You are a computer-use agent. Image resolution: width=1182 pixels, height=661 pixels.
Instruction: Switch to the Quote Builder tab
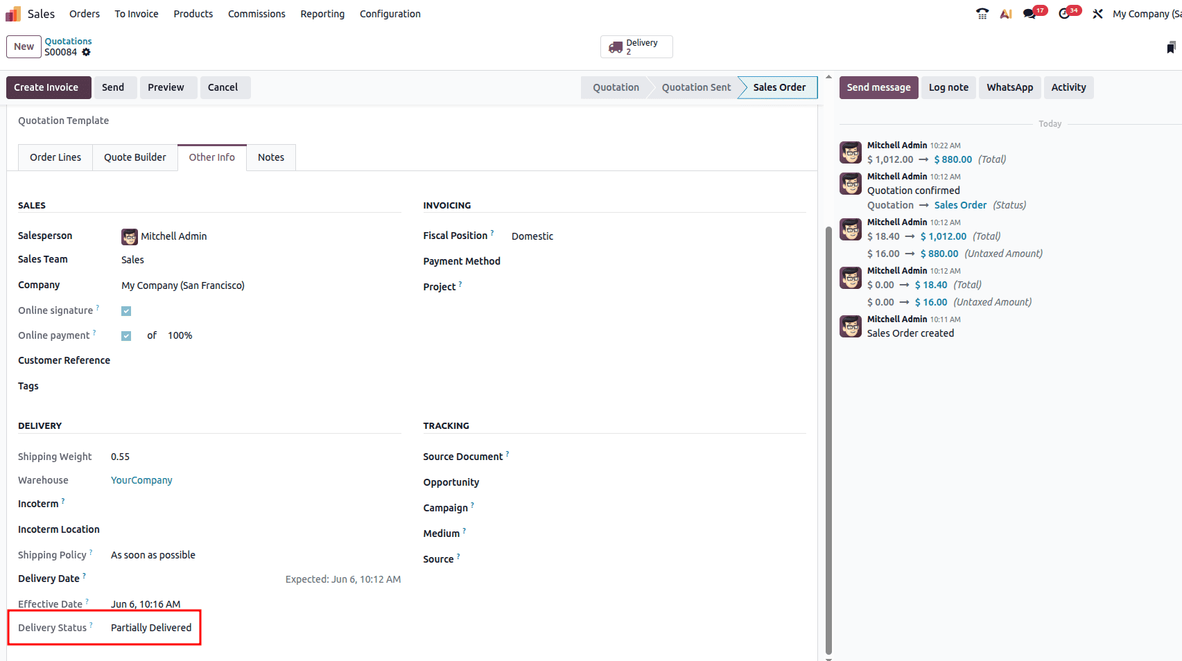pyautogui.click(x=135, y=157)
